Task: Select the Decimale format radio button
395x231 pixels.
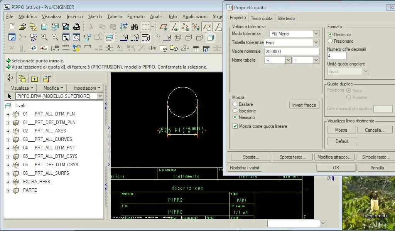Action: [330, 34]
